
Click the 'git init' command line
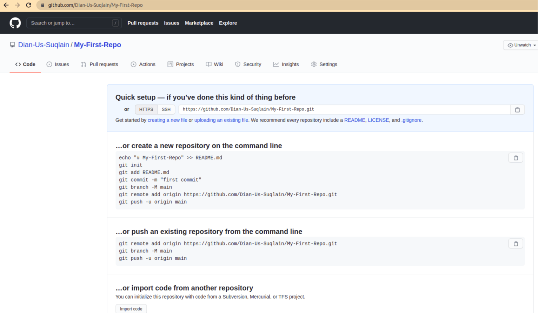(131, 165)
